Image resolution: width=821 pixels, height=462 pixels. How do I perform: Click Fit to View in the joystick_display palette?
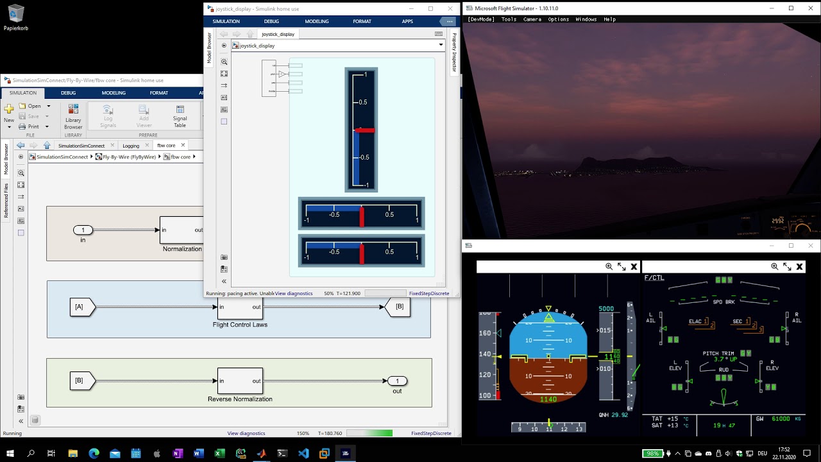(224, 74)
